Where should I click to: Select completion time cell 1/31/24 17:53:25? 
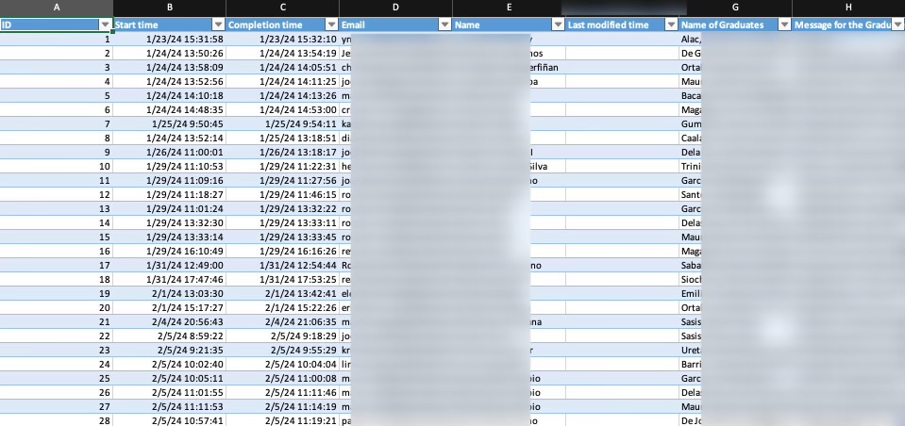point(282,279)
